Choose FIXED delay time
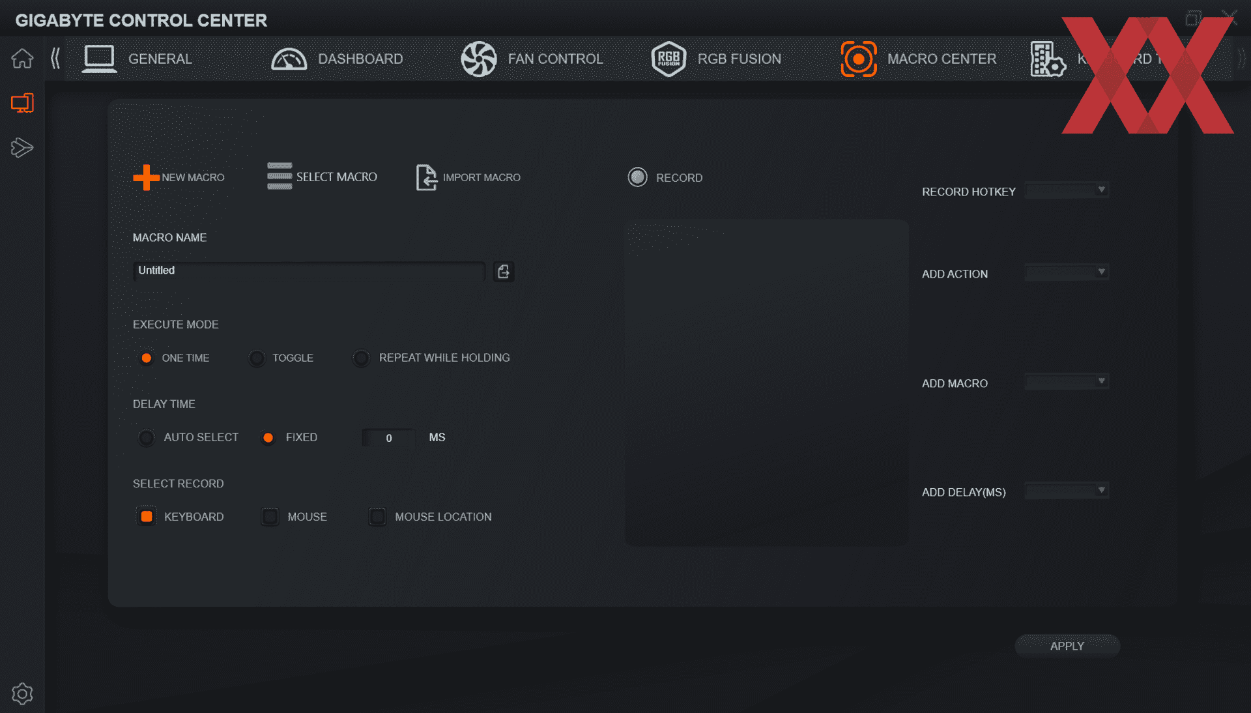Viewport: 1251px width, 713px height. 268,437
